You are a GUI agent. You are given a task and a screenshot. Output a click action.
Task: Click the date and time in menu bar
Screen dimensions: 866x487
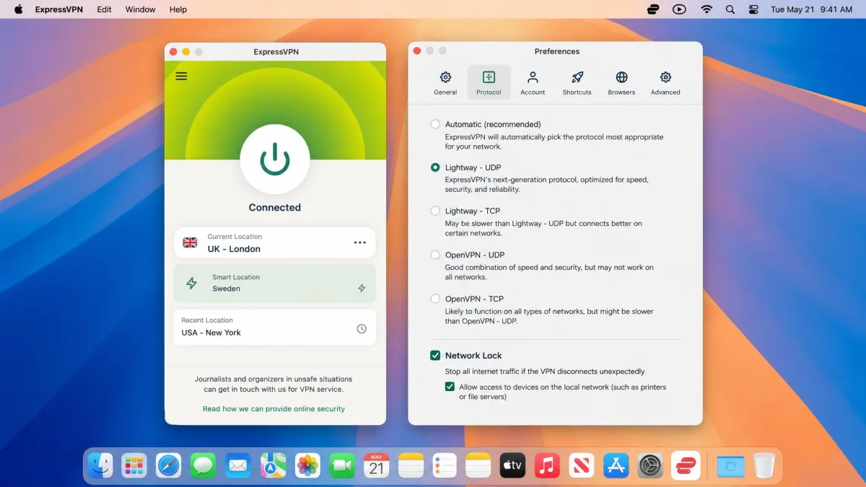tap(811, 9)
